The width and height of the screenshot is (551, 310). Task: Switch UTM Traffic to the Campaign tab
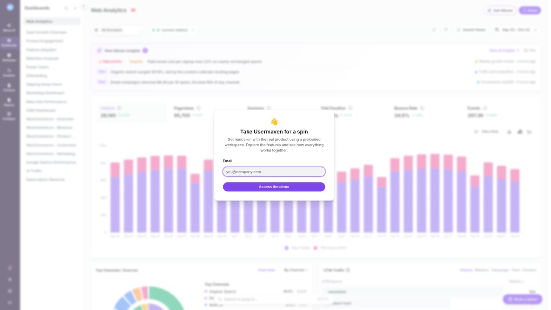click(500, 270)
